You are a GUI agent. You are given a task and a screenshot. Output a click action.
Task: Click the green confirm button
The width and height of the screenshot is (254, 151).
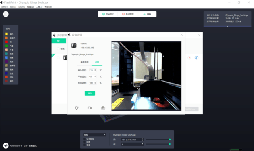[90, 93]
